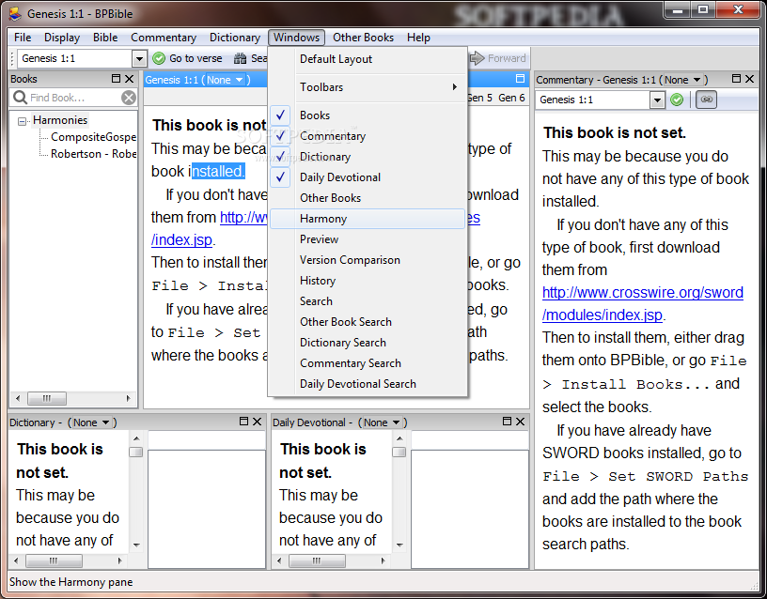Click the Commentary Genesis 1:1 reference field

593,100
